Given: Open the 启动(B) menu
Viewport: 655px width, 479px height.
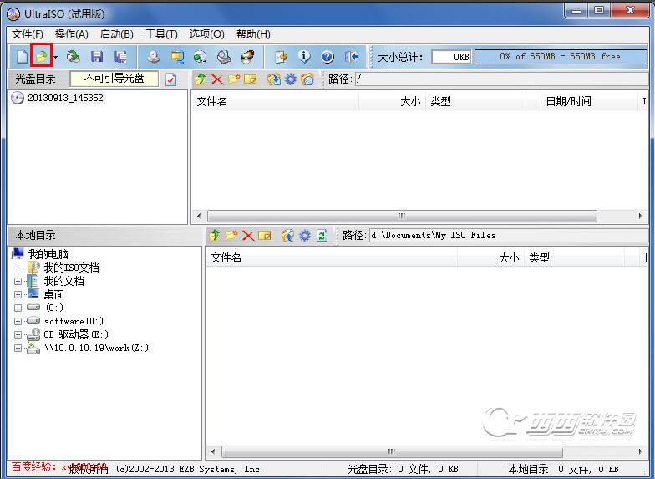Looking at the screenshot, I should (117, 33).
